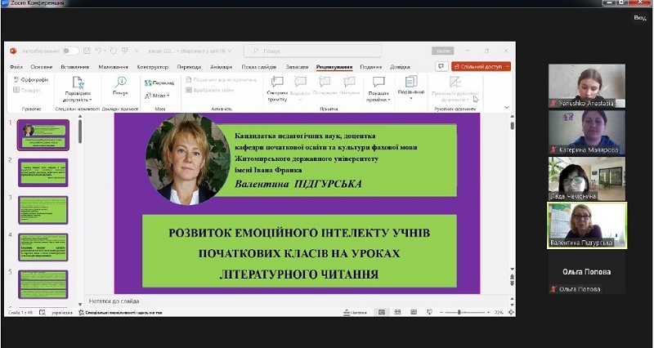
Task: Open the Перевірити доступність accessibility checker
Action: point(78,87)
